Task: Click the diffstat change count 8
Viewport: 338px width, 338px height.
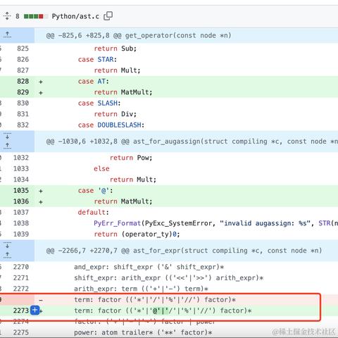Action: click(18, 16)
